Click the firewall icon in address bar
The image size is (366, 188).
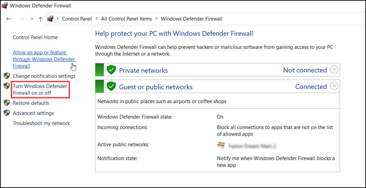point(50,19)
